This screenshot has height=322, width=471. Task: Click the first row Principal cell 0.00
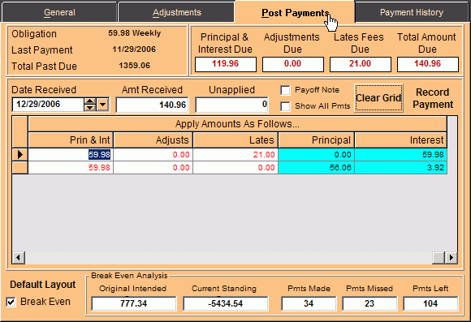click(317, 155)
